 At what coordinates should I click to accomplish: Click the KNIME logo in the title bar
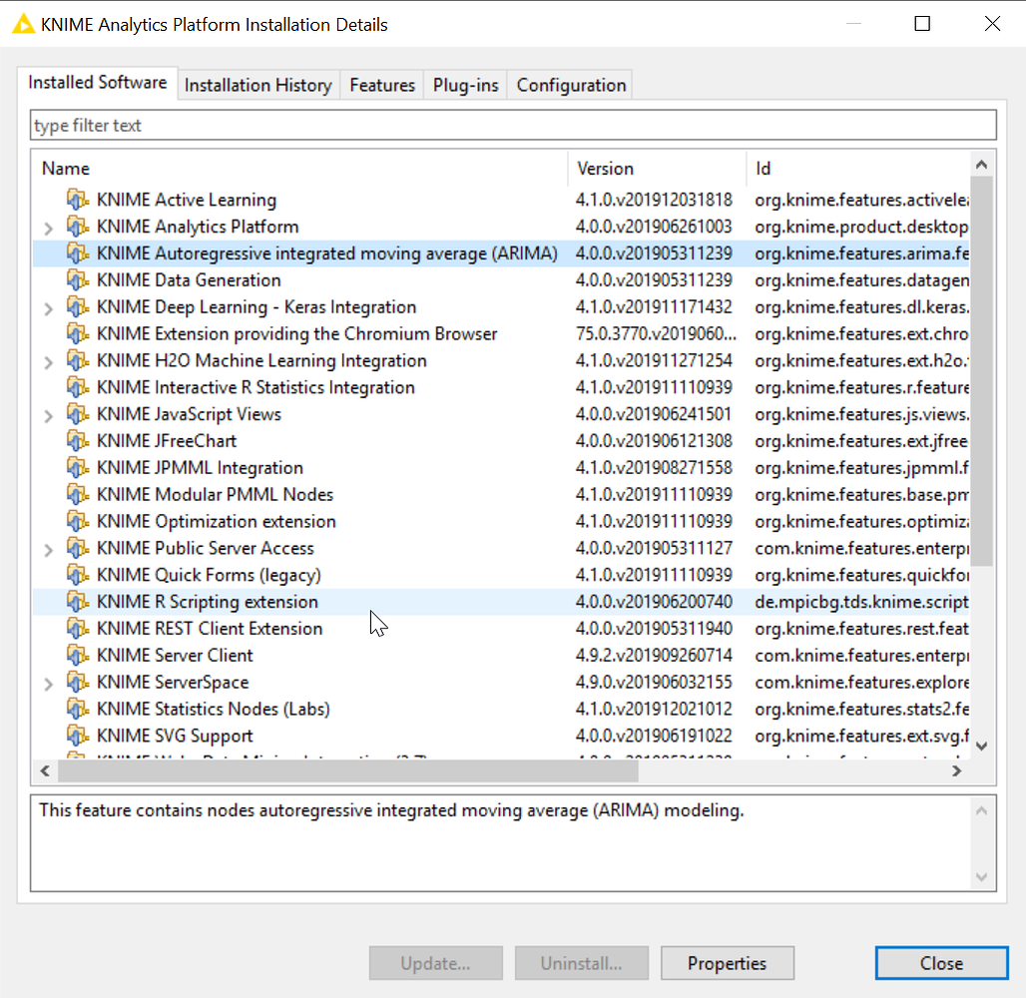click(x=22, y=23)
